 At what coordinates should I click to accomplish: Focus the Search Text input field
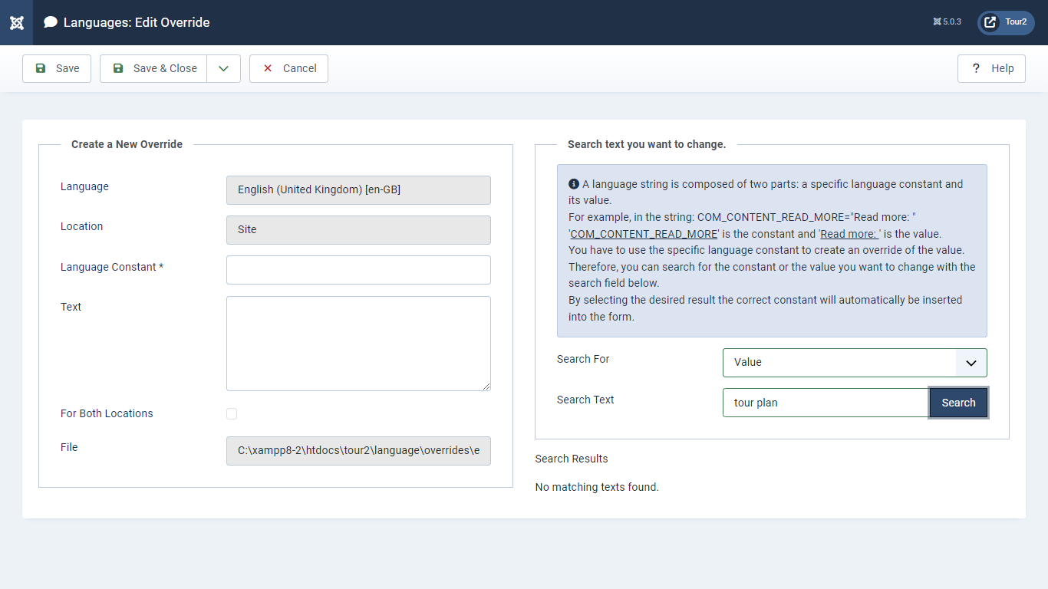[826, 403]
